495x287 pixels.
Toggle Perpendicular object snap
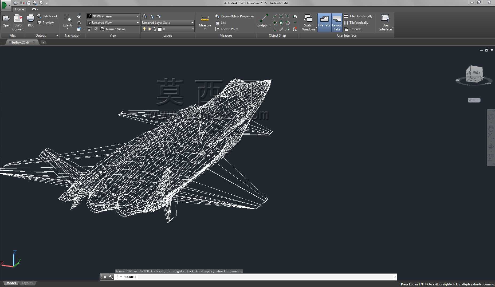click(274, 29)
